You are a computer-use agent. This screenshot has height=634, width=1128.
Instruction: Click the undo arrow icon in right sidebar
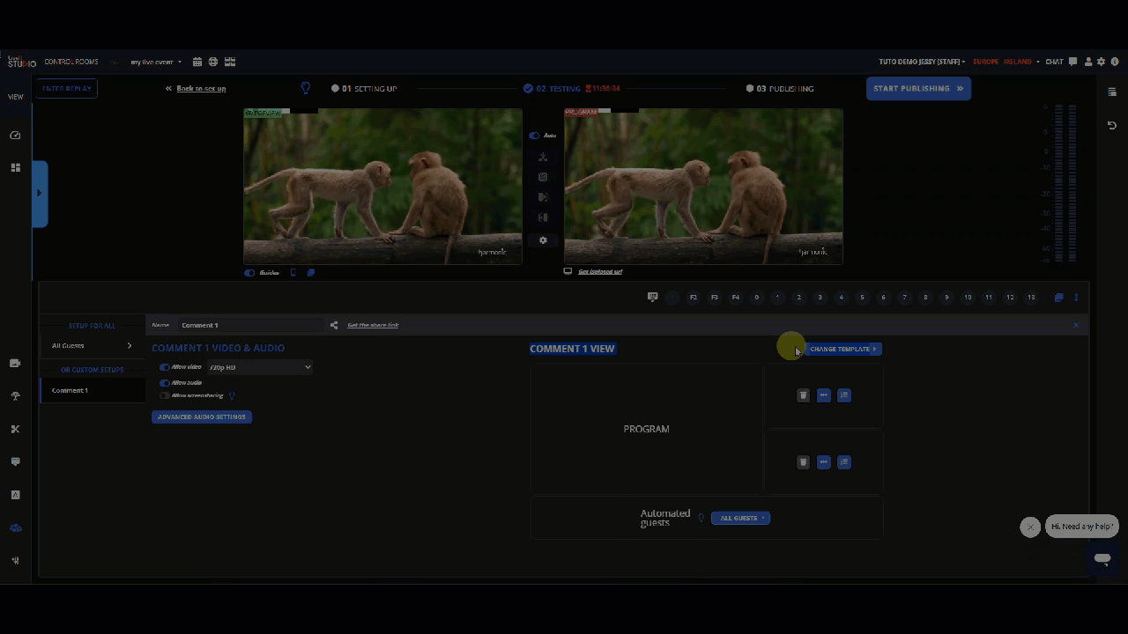pos(1111,126)
